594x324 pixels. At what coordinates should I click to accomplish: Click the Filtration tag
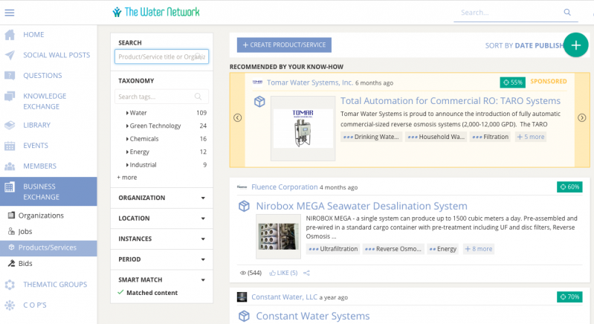[491, 137]
